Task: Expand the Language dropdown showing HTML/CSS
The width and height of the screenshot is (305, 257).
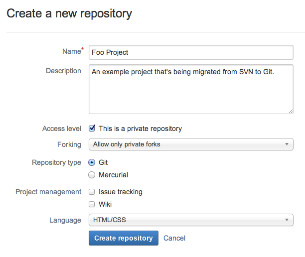Action: (x=191, y=220)
